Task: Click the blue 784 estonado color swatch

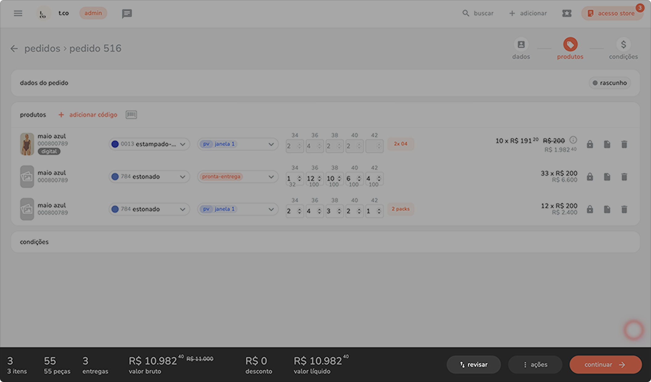Action: click(115, 177)
